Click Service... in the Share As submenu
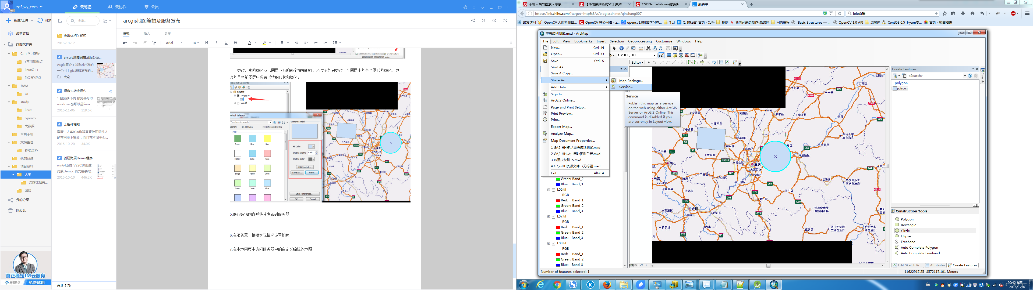 click(631, 87)
